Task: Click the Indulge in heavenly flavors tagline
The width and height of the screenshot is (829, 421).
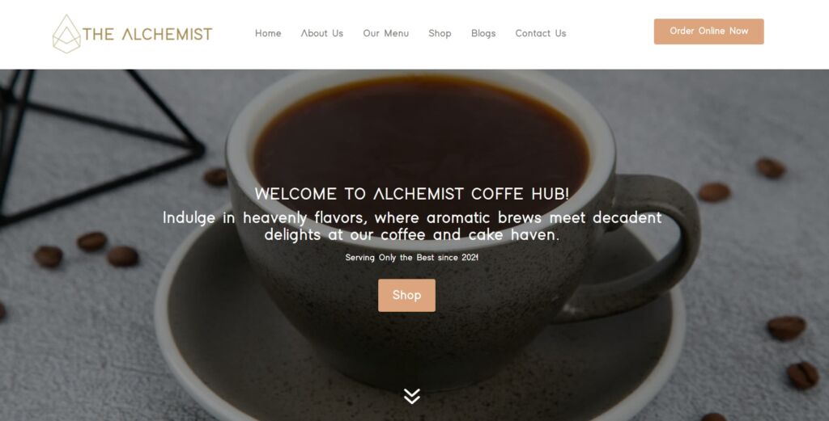Action: click(412, 225)
